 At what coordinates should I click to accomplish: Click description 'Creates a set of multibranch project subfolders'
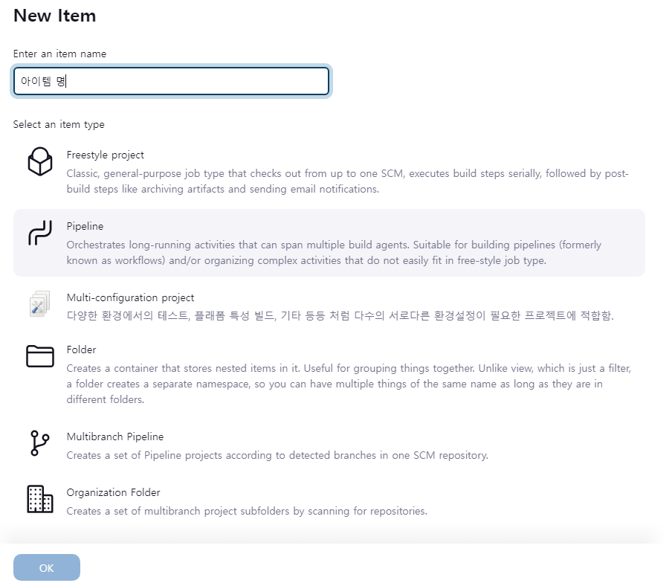pyautogui.click(x=247, y=511)
